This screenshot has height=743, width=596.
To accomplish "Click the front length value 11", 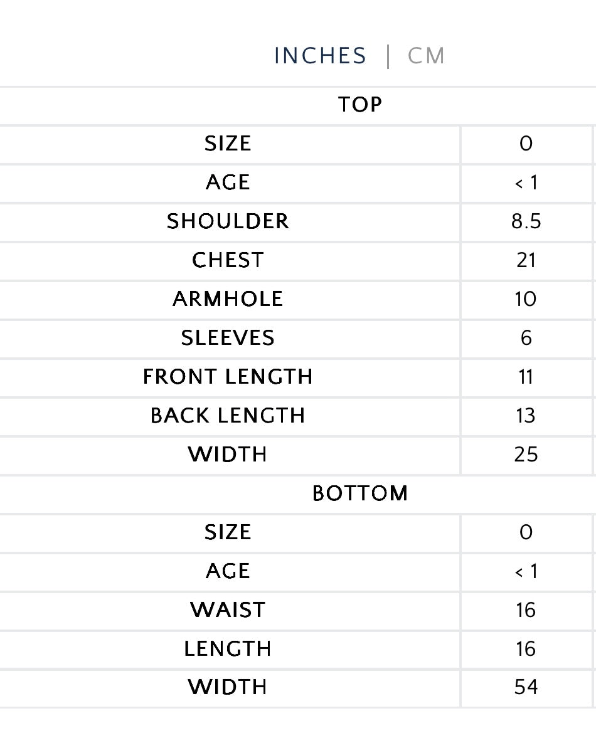I will (526, 377).
